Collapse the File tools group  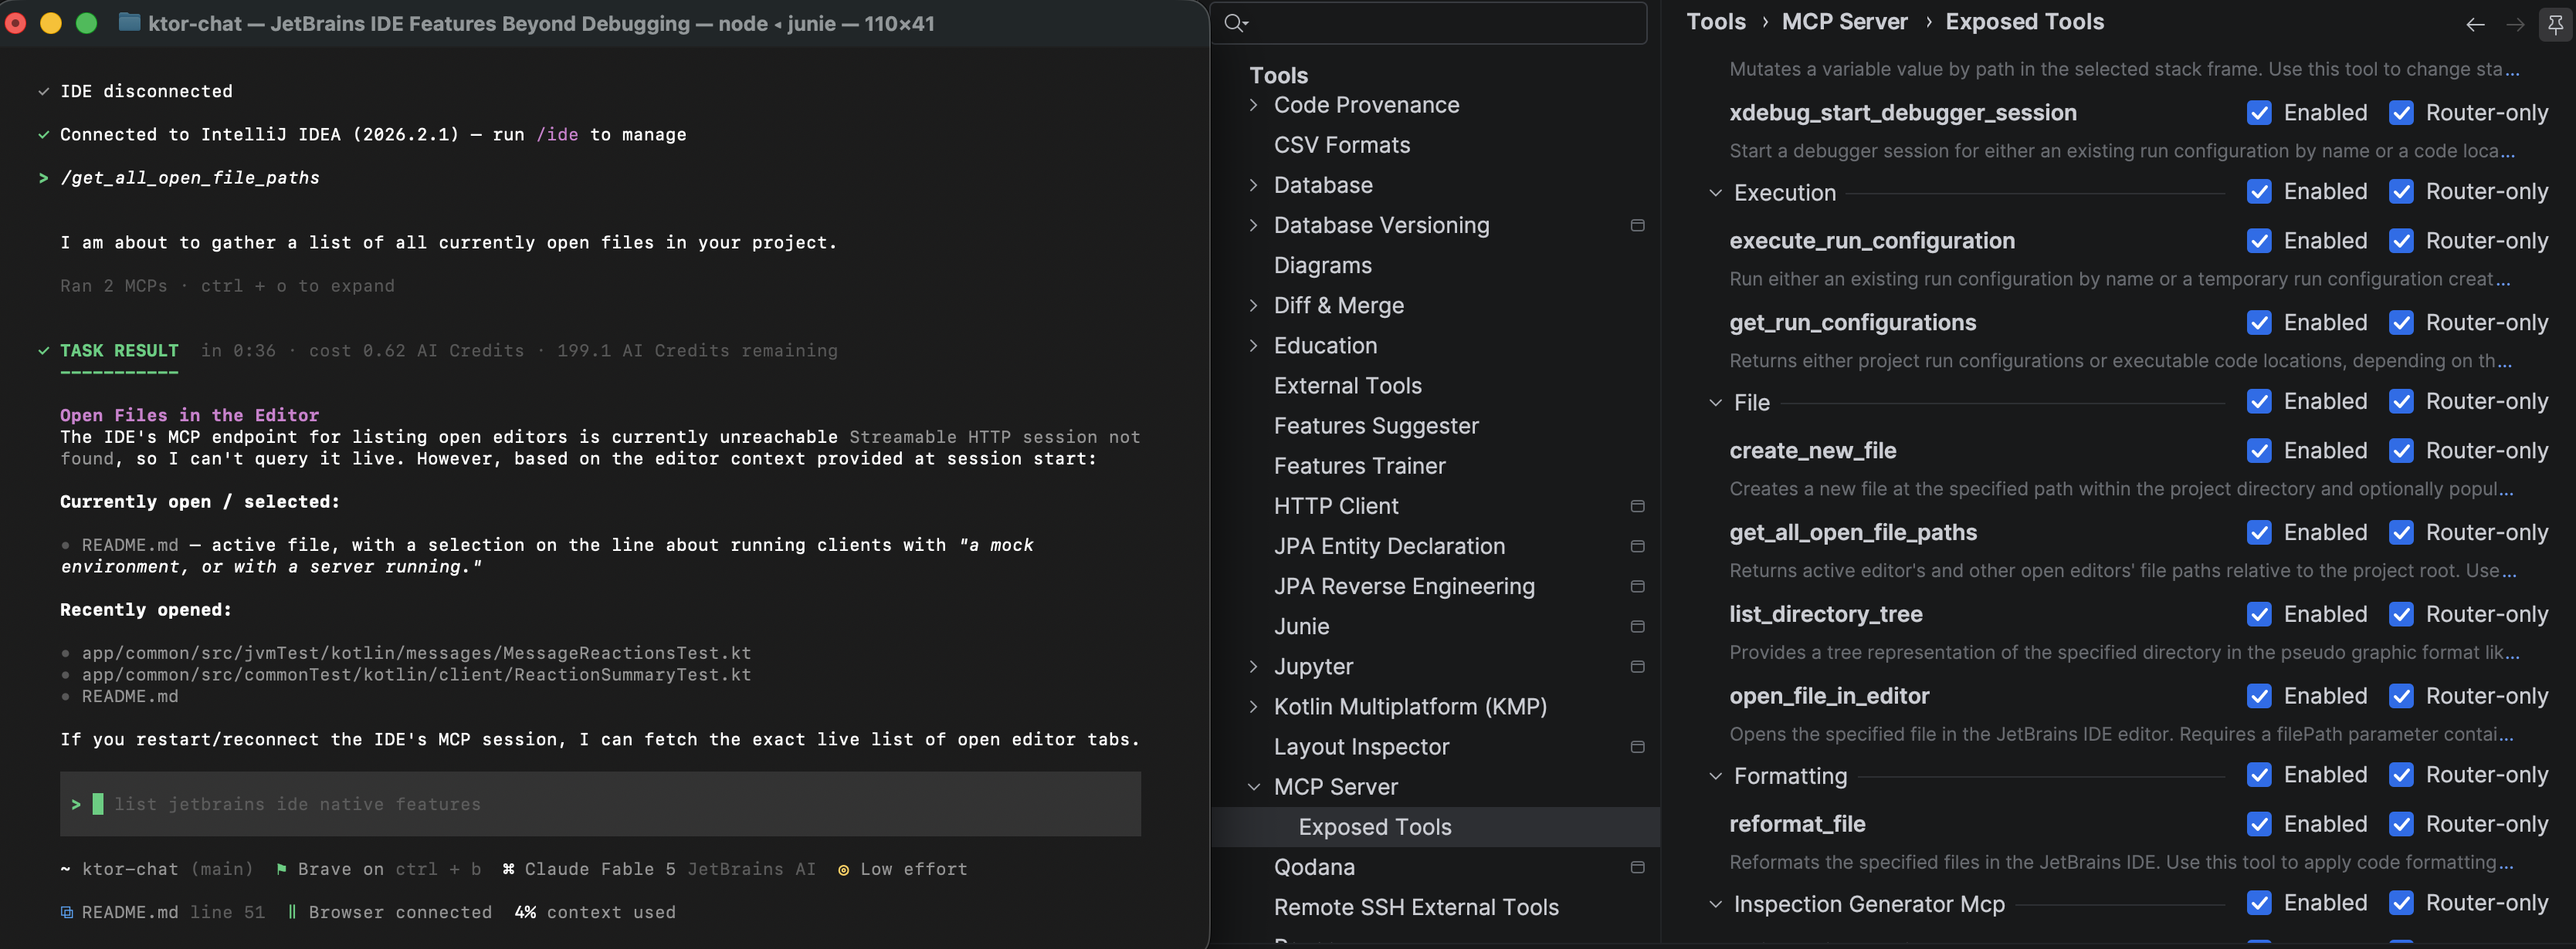tap(1715, 403)
